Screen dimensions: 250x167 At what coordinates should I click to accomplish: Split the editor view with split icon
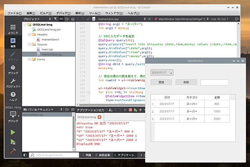point(237,19)
